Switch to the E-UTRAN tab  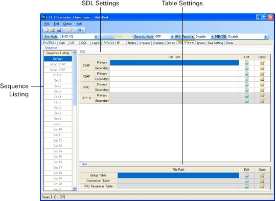50,43
